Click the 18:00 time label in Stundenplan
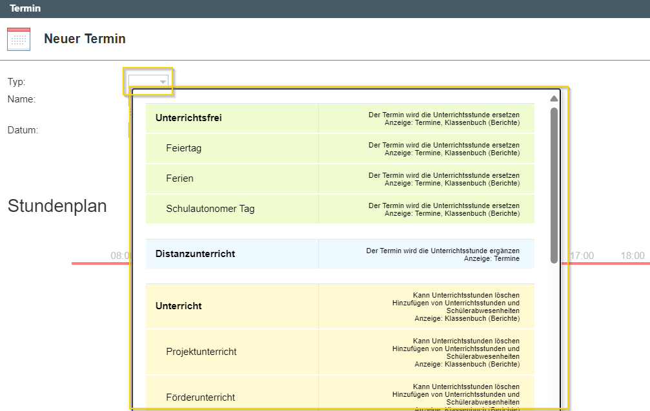Image resolution: width=650 pixels, height=411 pixels. [633, 256]
